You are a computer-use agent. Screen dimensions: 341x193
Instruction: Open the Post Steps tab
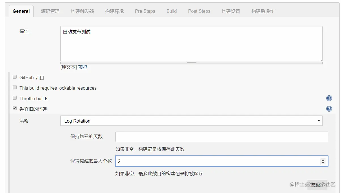click(199, 11)
